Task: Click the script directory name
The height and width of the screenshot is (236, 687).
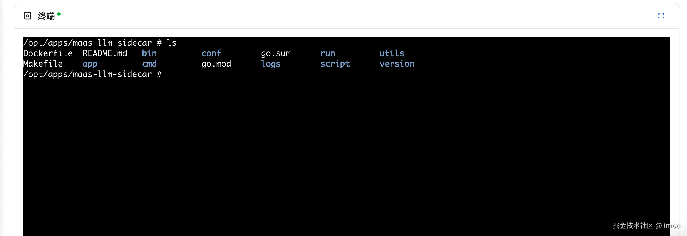Action: pyautogui.click(x=335, y=64)
